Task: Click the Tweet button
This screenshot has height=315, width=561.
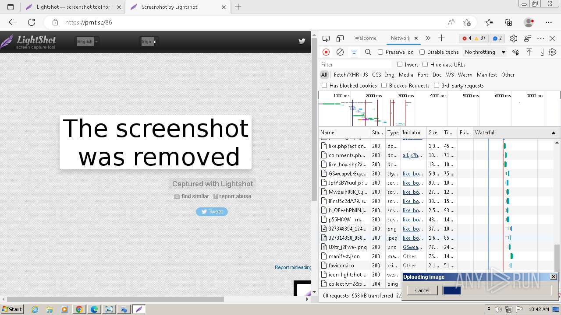Action: 212,212
